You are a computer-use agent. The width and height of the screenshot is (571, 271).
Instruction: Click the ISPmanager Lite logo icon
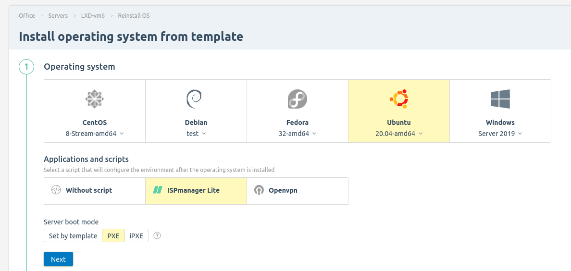[157, 190]
